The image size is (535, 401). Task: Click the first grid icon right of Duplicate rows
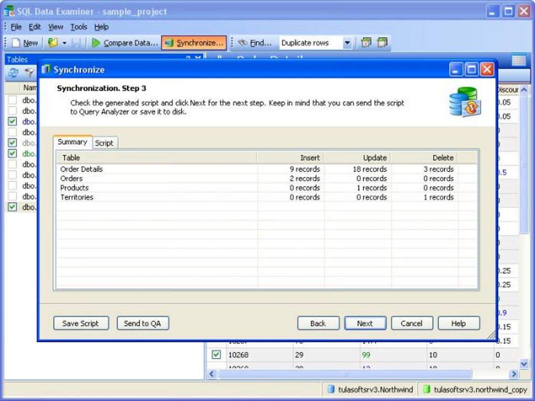(x=366, y=42)
